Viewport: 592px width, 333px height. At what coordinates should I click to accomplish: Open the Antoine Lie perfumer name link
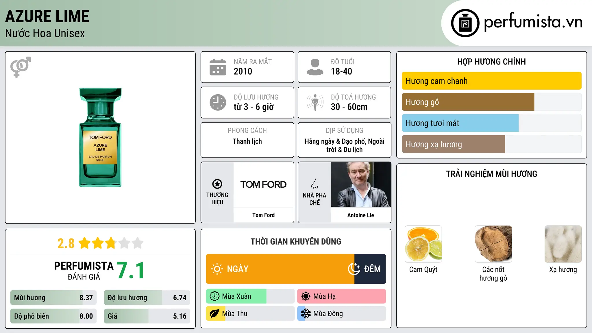(x=361, y=215)
